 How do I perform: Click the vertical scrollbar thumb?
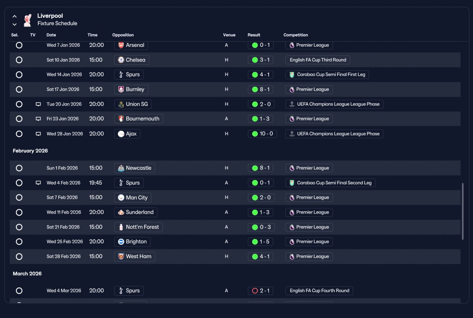click(x=463, y=211)
